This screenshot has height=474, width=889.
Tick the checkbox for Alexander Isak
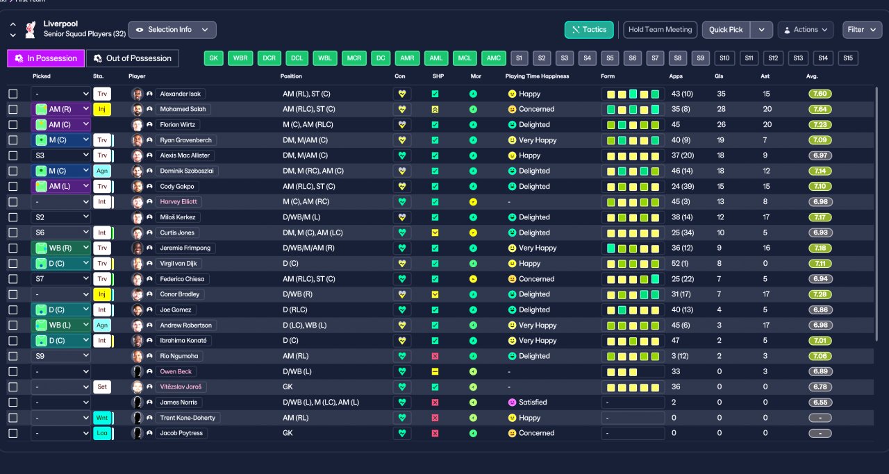13,94
